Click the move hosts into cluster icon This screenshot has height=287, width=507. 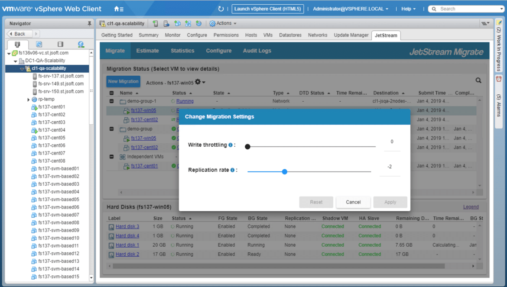click(x=166, y=23)
